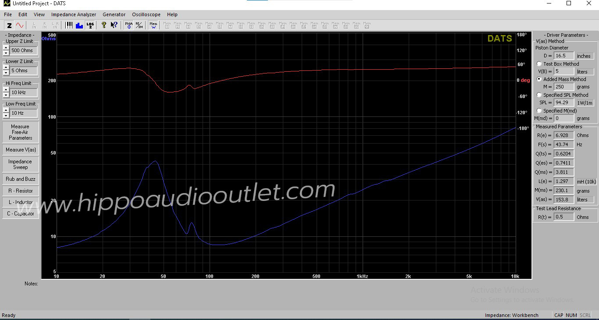Toggle the LOG Z scale icon
Image resolution: width=599 pixels, height=320 pixels.
pyautogui.click(x=90, y=25)
